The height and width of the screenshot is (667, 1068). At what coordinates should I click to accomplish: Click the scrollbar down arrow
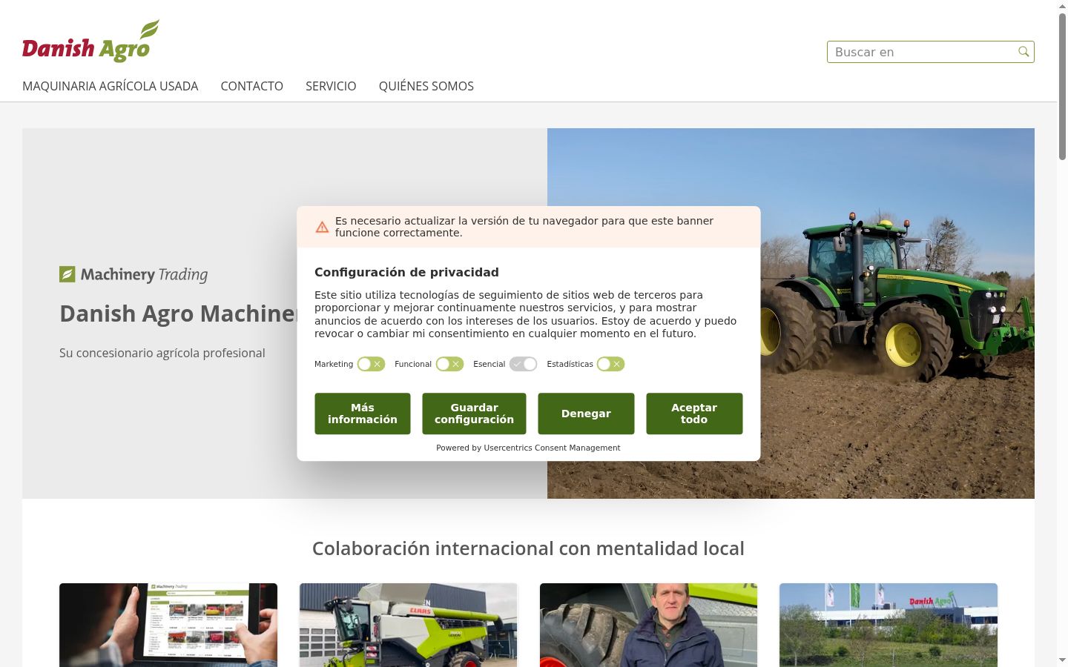click(1062, 660)
